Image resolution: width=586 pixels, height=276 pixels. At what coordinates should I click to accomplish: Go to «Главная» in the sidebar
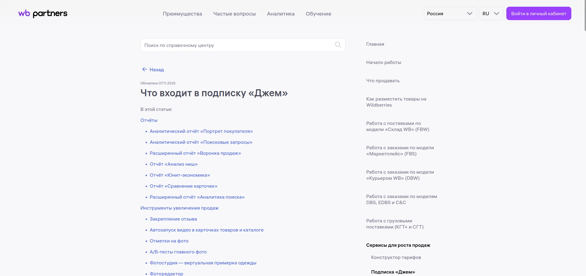point(375,44)
